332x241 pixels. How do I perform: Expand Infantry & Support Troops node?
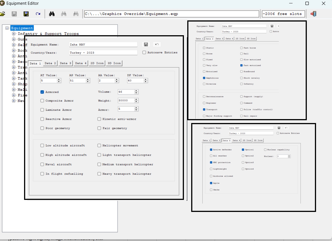13,34
